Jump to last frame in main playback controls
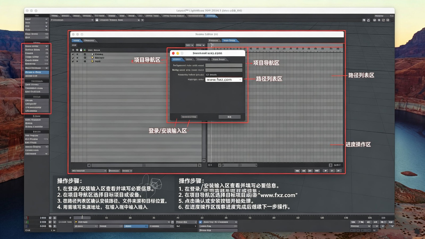This screenshot has height=239, width=425. tap(390, 222)
